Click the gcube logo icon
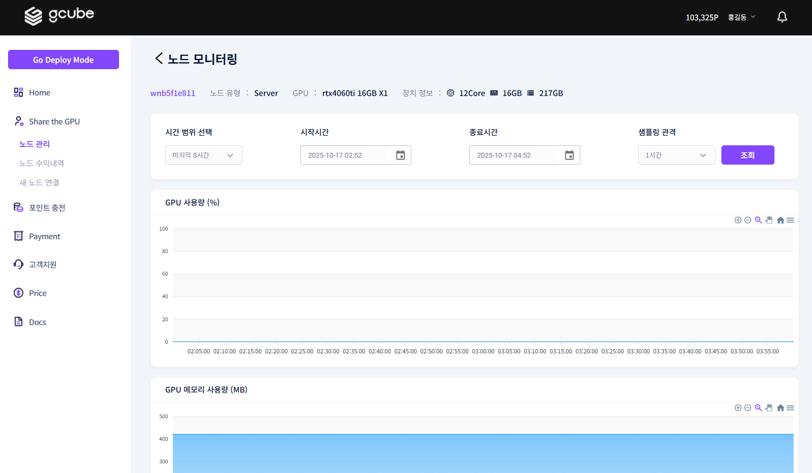The image size is (812, 473). click(32, 17)
